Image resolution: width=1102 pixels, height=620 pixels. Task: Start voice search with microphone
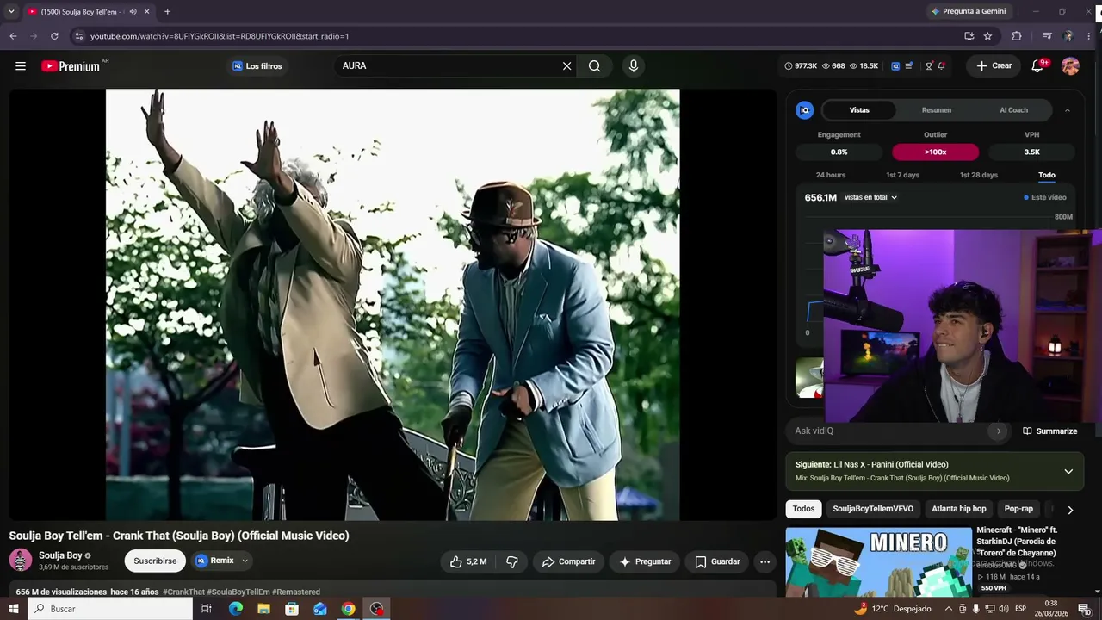tap(634, 66)
